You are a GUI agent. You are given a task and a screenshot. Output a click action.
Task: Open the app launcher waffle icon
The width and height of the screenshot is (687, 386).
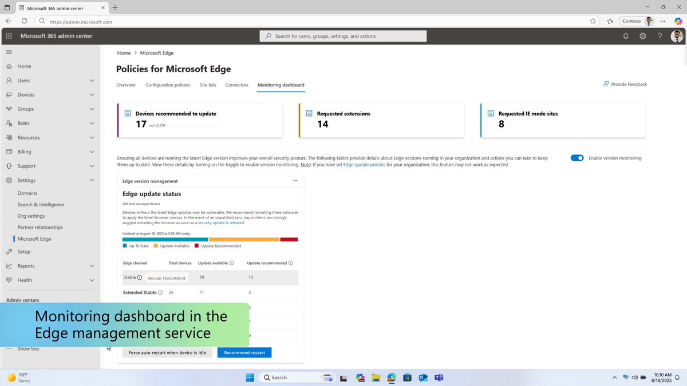click(9, 35)
